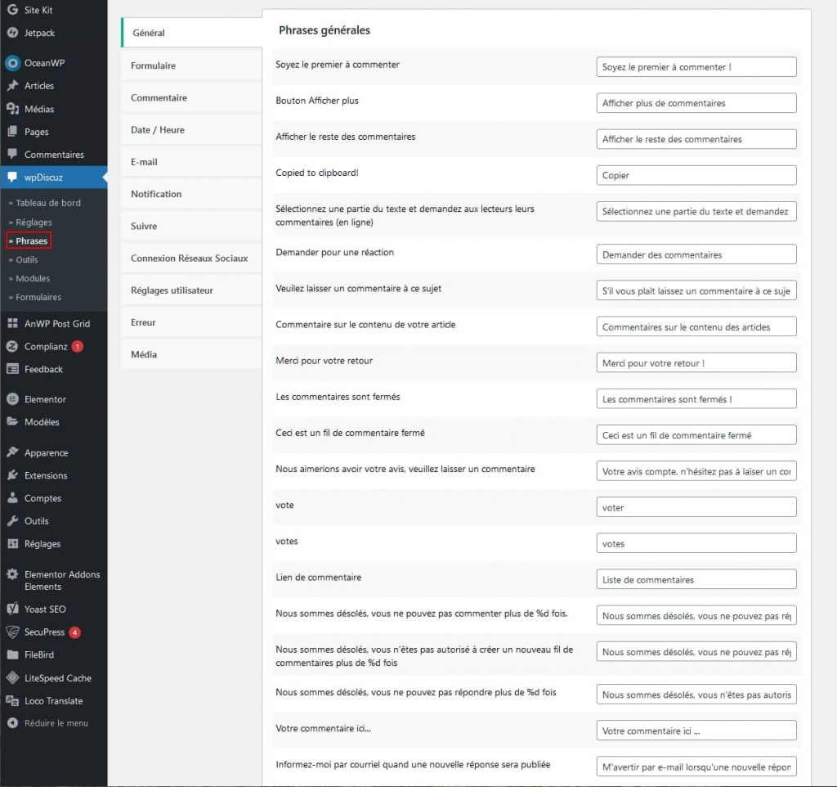The image size is (837, 787).
Task: Click the Site Kit Google icon
Action: 12,10
